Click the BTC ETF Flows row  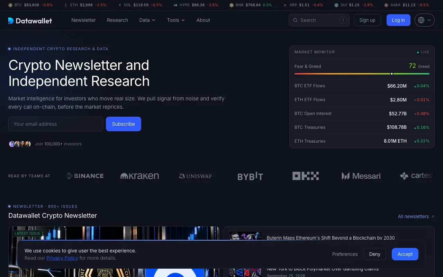click(x=362, y=86)
